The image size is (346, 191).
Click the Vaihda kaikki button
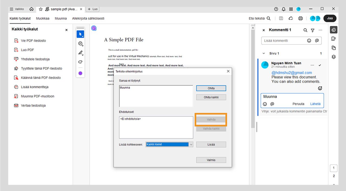pos(211,129)
